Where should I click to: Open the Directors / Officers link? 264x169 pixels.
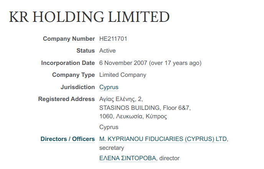coord(68,139)
